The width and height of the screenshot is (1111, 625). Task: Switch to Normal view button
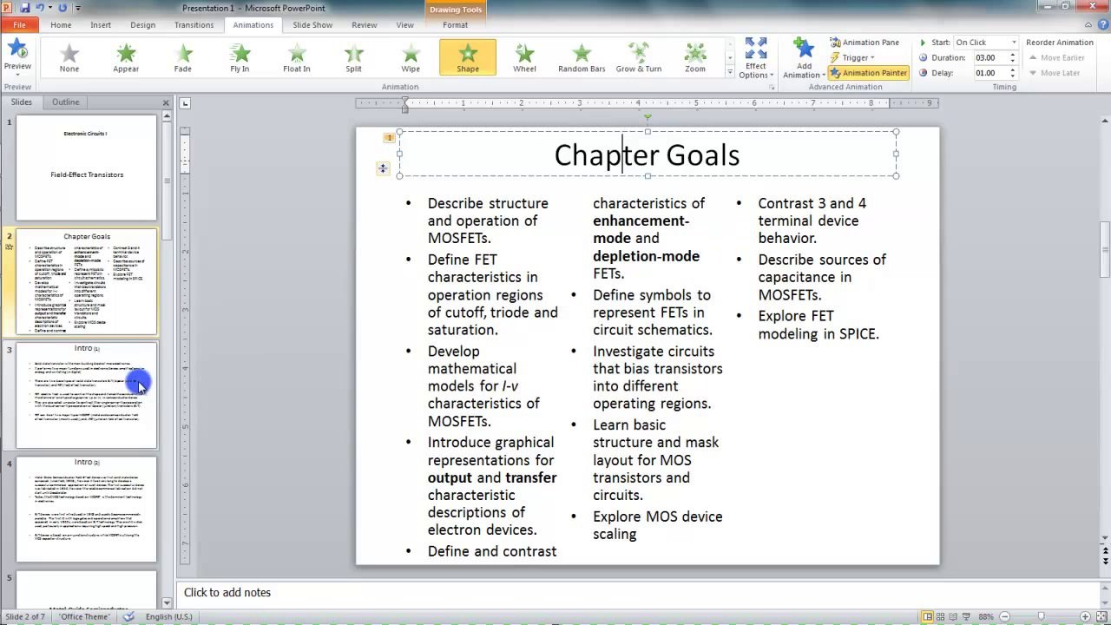pyautogui.click(x=927, y=616)
